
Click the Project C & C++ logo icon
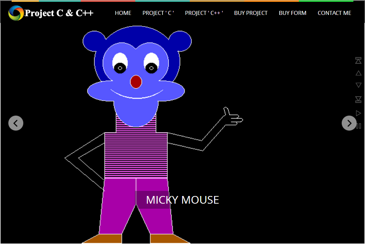(x=15, y=13)
